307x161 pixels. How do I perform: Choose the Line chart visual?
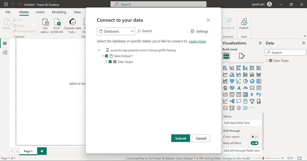click(x=225, y=75)
